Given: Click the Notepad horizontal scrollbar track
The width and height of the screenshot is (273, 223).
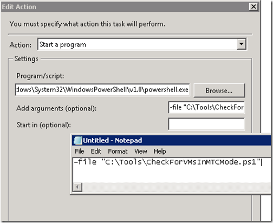Looking at the screenshot, I should tap(177, 187).
